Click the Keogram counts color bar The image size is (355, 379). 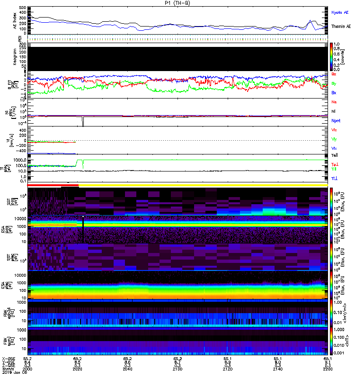[331, 57]
